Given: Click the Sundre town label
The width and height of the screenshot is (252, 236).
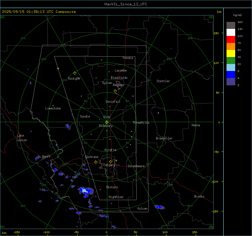Looking at the screenshot, I should [85, 116].
